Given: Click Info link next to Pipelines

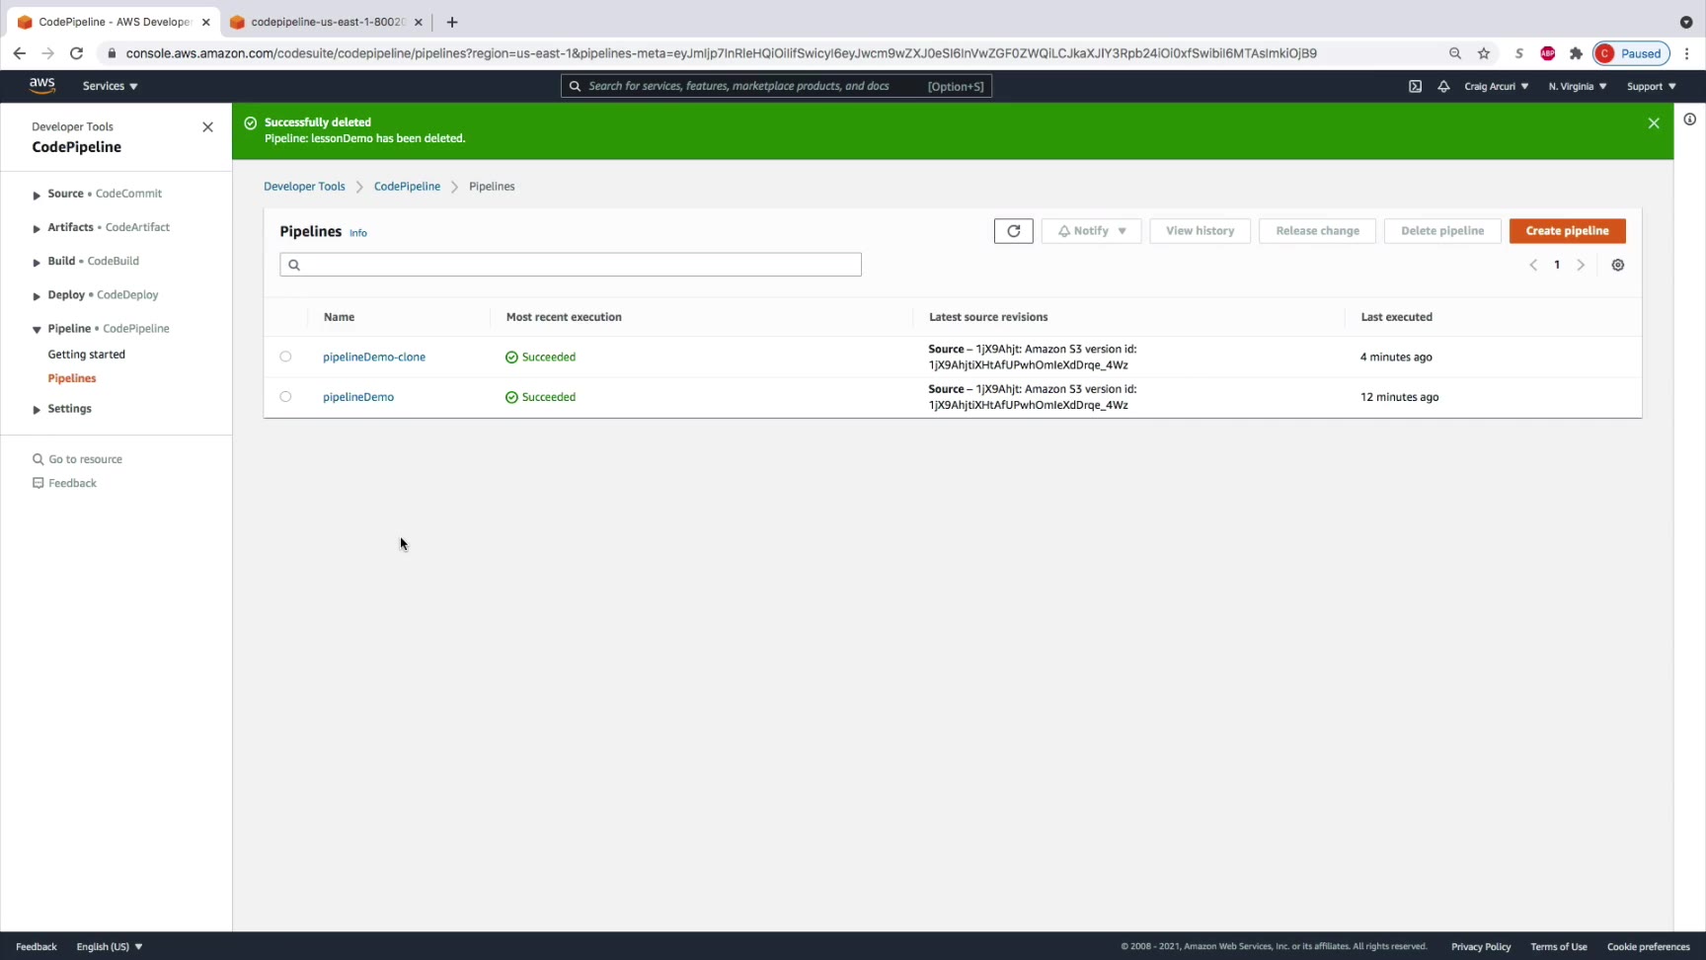Looking at the screenshot, I should click(x=358, y=233).
